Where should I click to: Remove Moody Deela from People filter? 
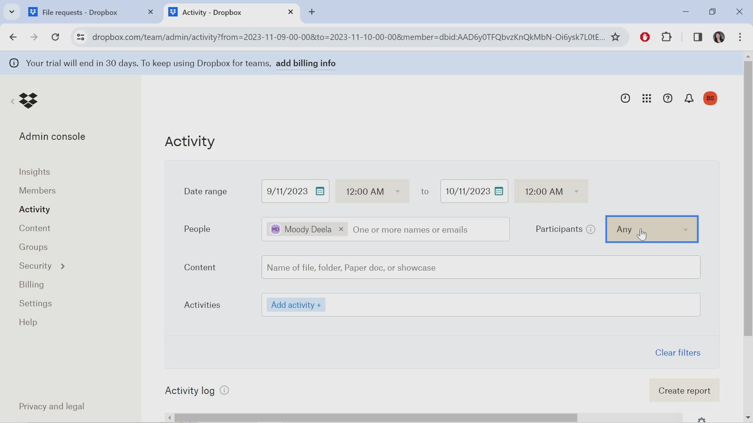point(341,229)
